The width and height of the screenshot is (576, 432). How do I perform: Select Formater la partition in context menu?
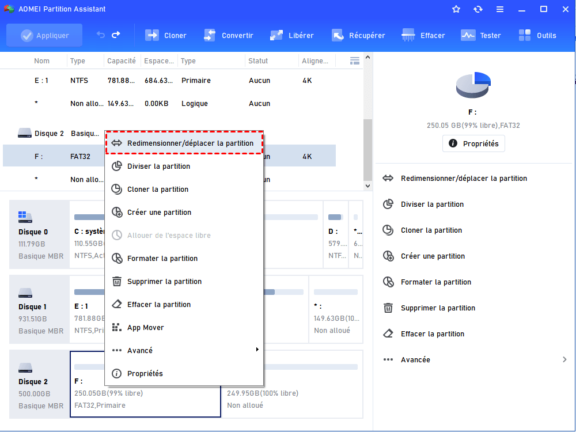point(184,258)
